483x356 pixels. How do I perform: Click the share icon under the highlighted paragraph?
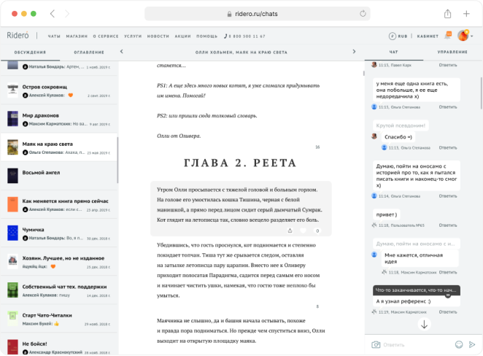coord(290,231)
